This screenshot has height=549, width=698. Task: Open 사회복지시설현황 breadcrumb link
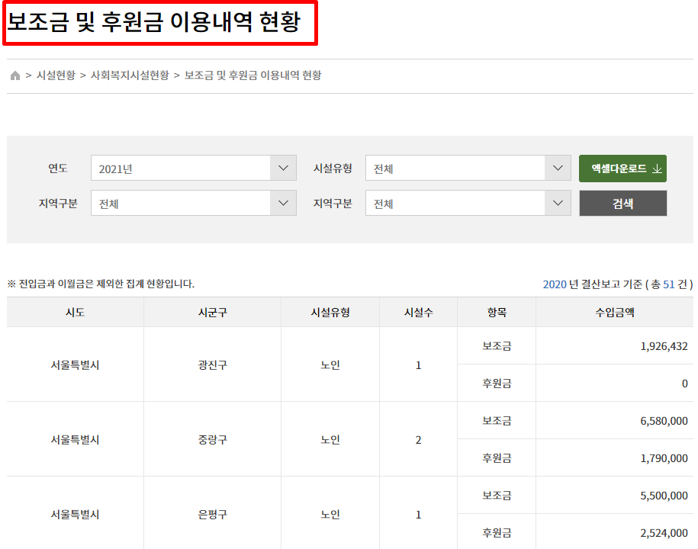click(130, 75)
